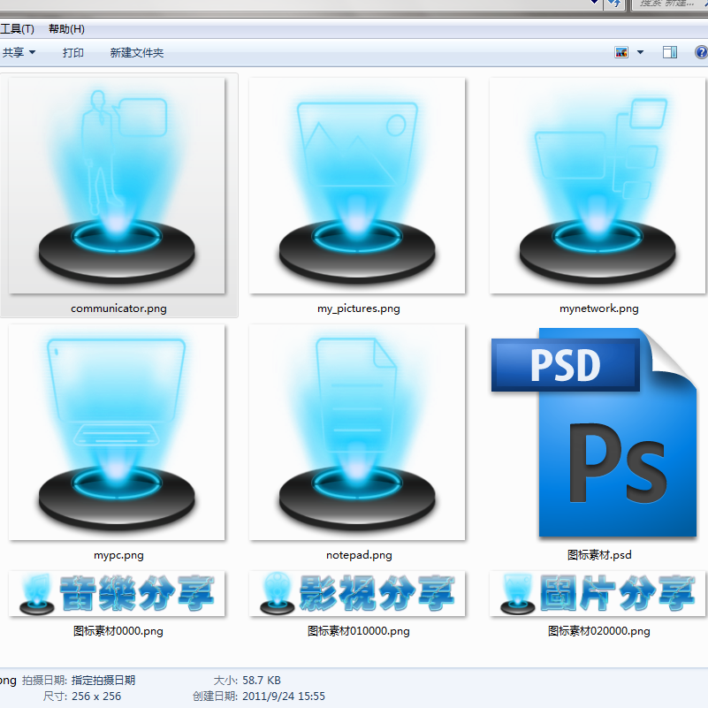Select the PSD Photoshop file icon
The image size is (708, 708).
pyautogui.click(x=594, y=432)
